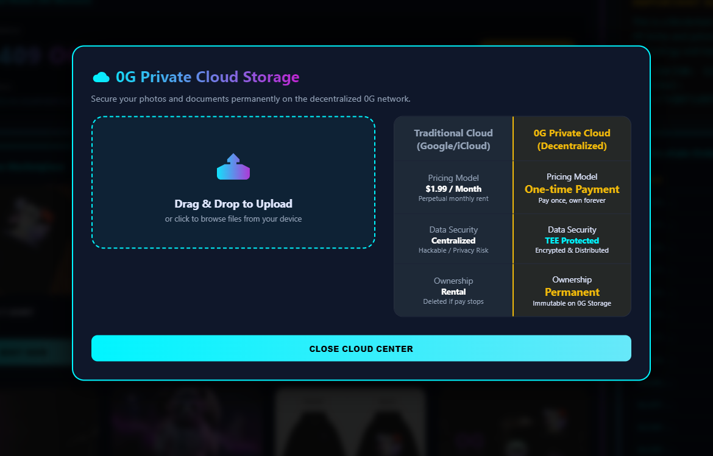Click the 'Secure your photos and documents' subtitle
This screenshot has height=456, width=713.
[x=250, y=99]
